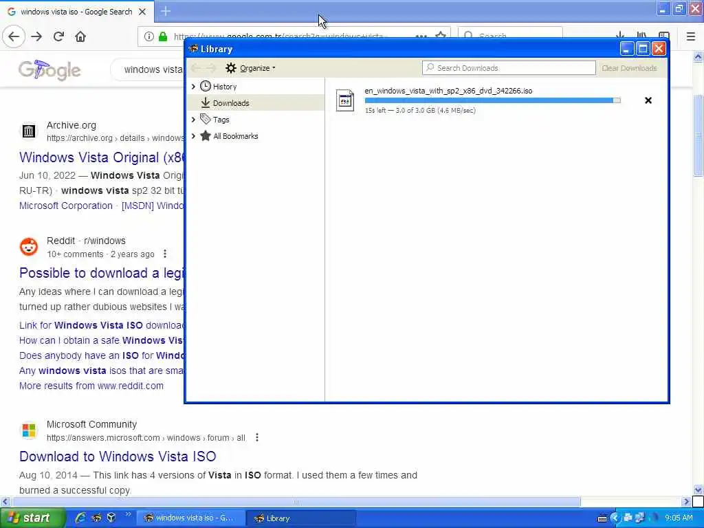Switch to windows vista iso taskbar button
The image size is (704, 528).
click(x=191, y=518)
